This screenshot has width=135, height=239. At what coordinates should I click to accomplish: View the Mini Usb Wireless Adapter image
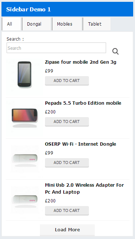pyautogui.click(x=25, y=200)
